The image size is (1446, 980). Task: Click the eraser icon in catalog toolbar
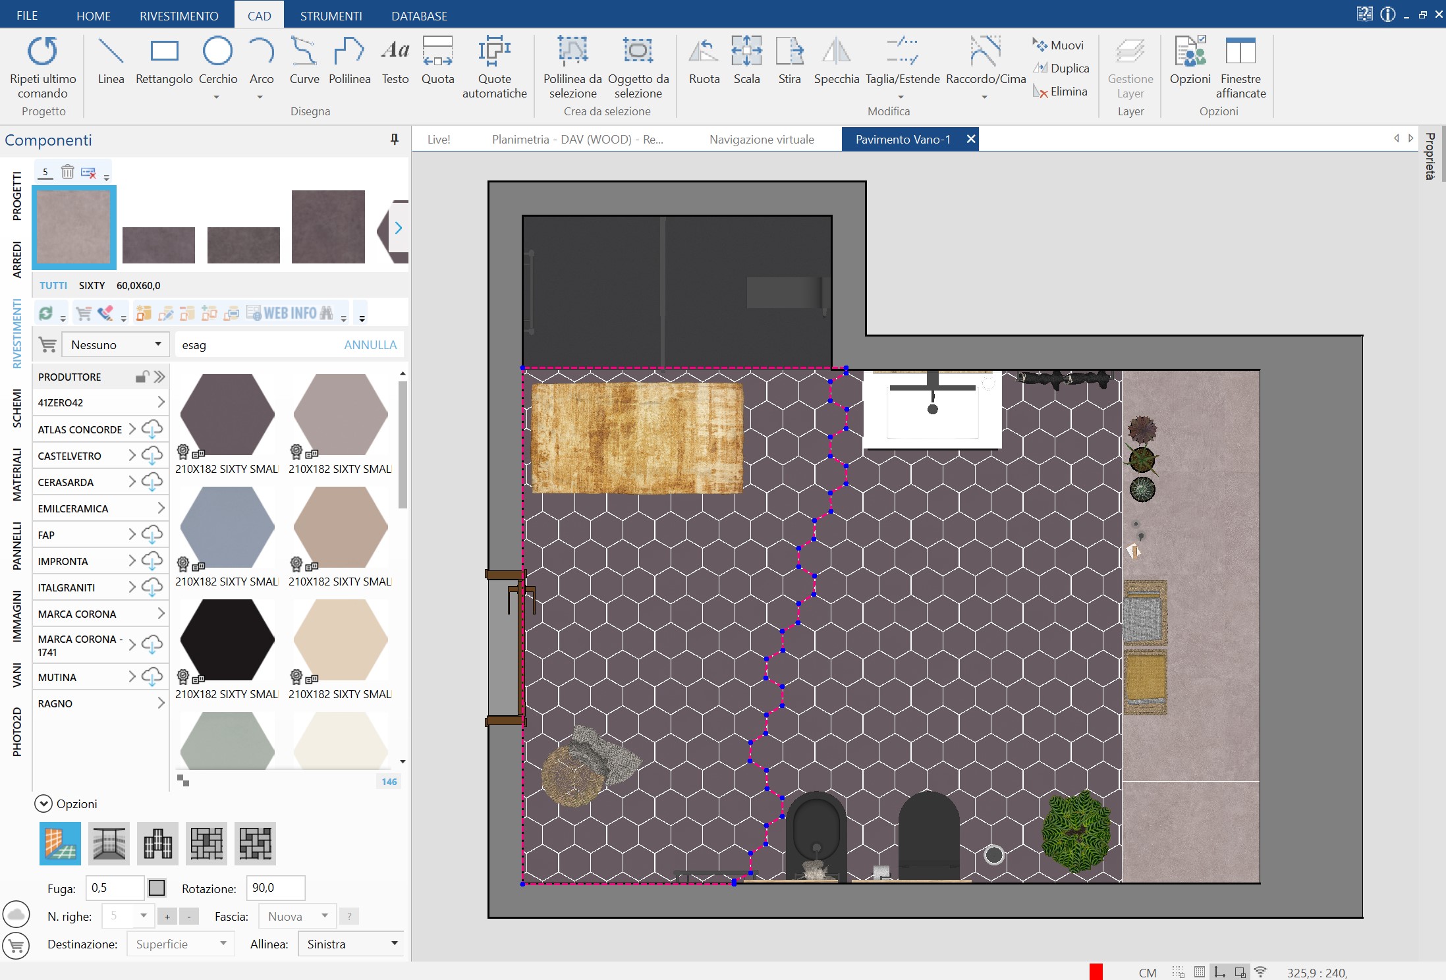coord(105,313)
